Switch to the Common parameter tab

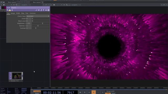click(33, 13)
